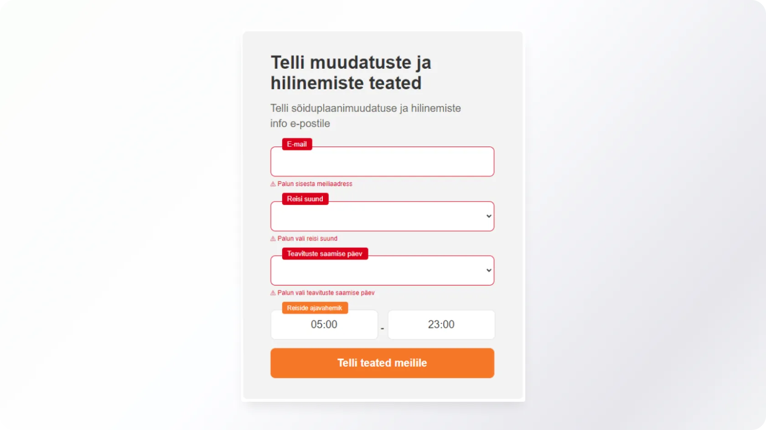Click the 'Telli muudatuste ja hilinemiste teated' heading

pos(351,73)
